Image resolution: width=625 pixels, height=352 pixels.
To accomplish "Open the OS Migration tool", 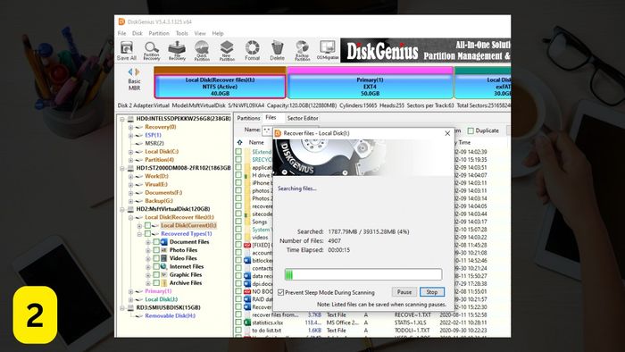I will [x=328, y=51].
